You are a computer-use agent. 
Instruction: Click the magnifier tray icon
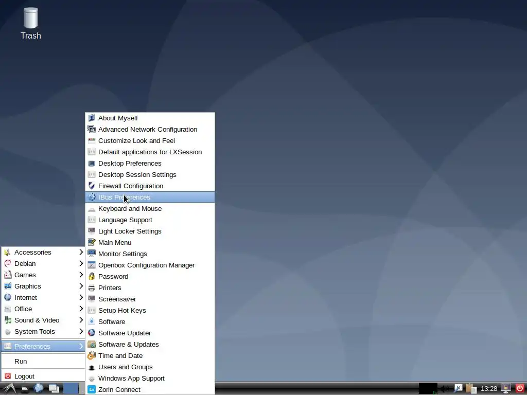pos(458,389)
